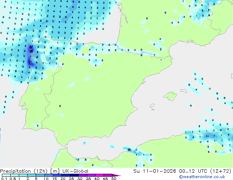Screen dimensions: 233x180
Task: Click the '11' precipitation value on map
Action: tap(207, 136)
